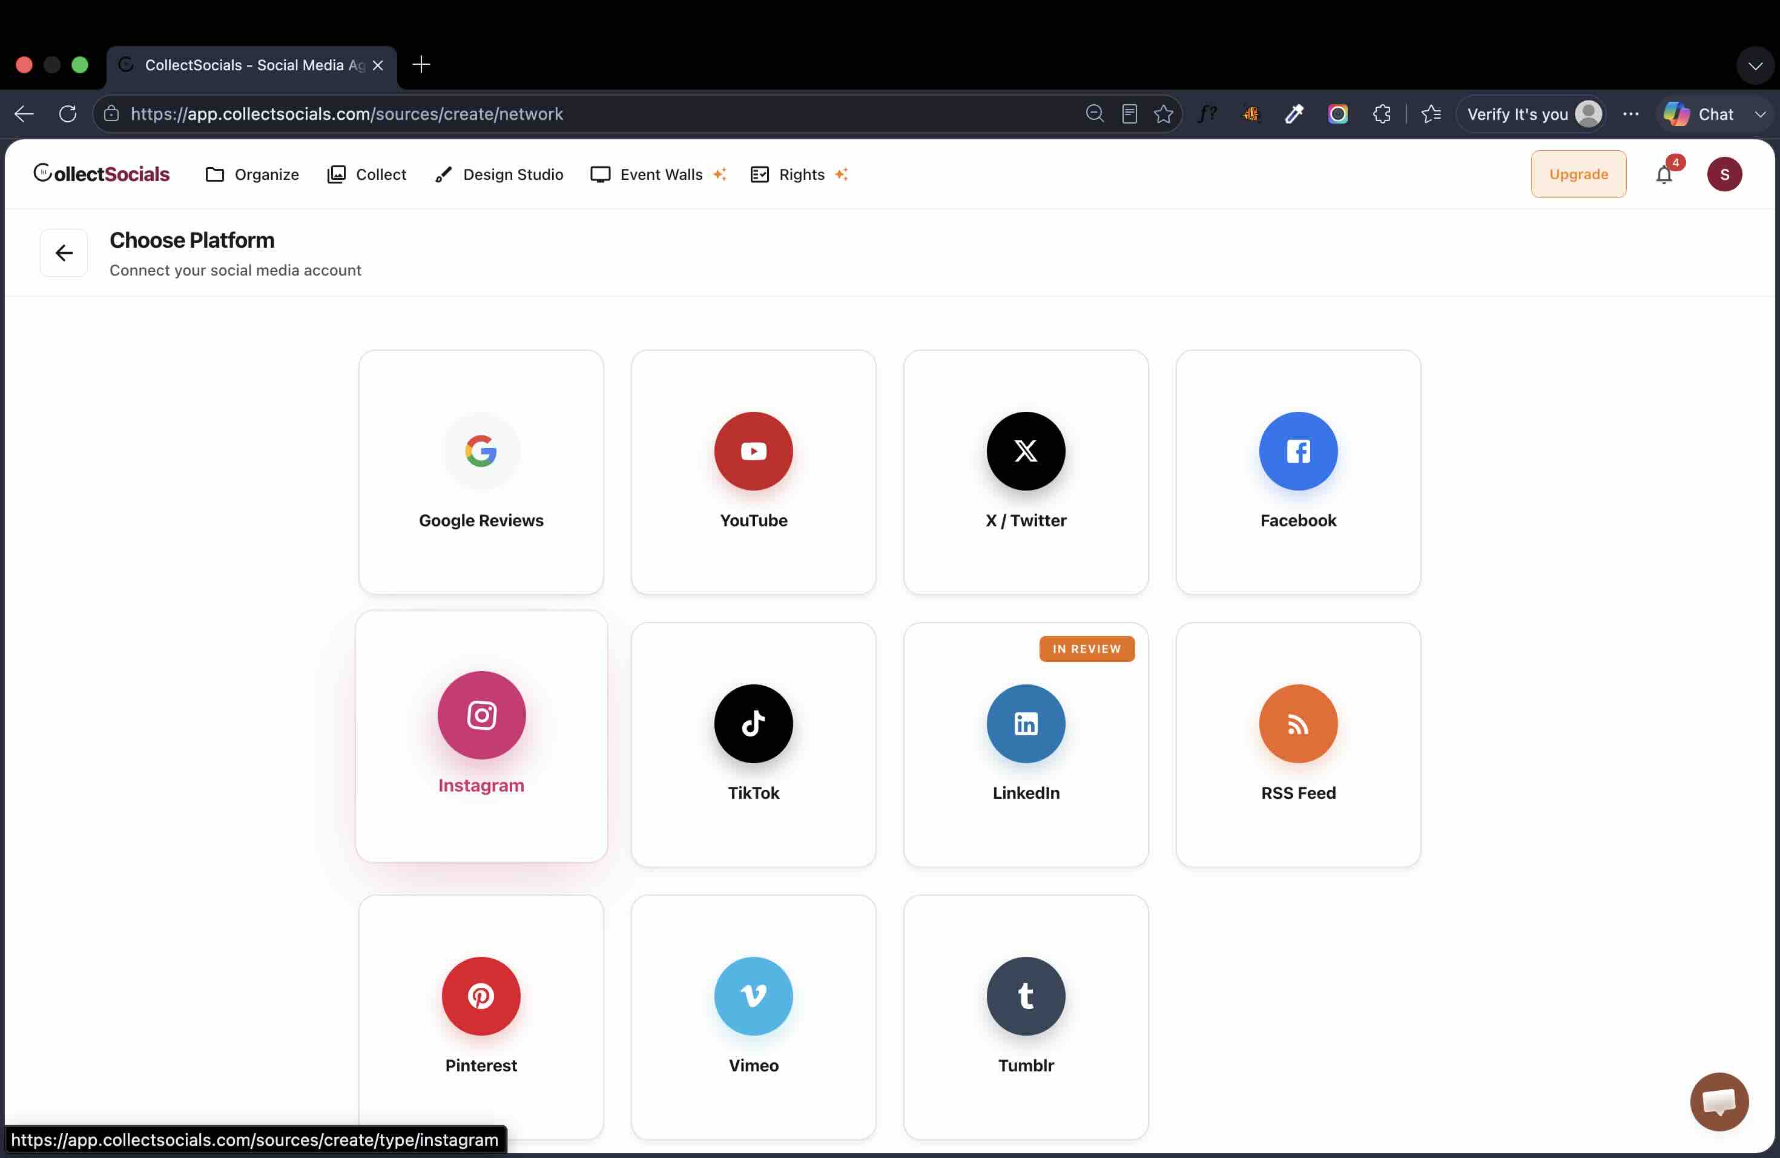Open the Copilot Chat button
Viewport: 1780px width, 1158px height.
pos(1698,114)
